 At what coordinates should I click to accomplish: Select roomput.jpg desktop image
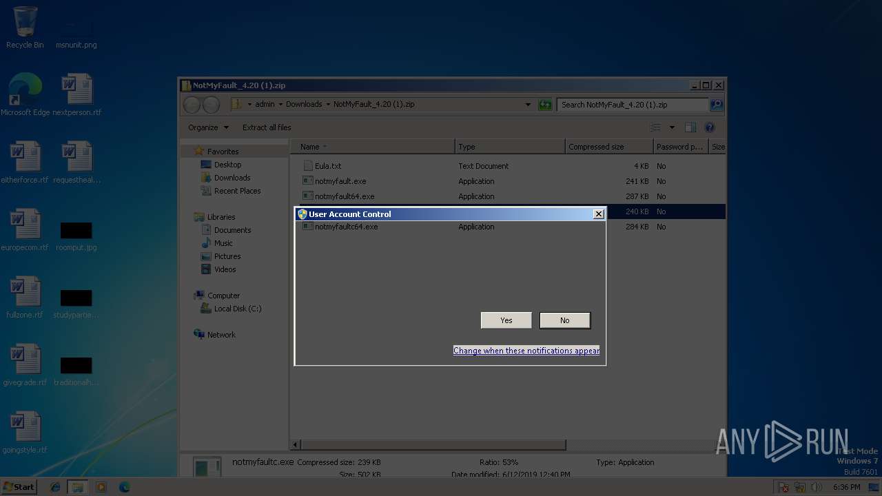pyautogui.click(x=76, y=236)
